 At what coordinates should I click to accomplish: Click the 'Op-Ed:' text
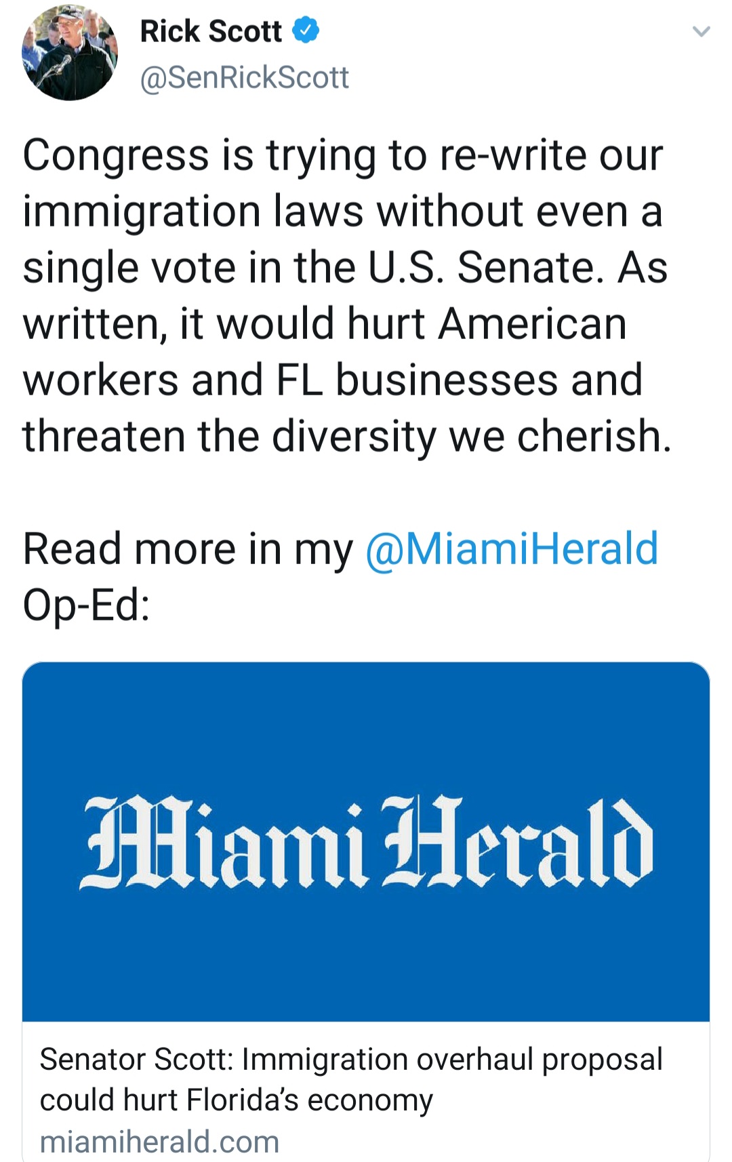click(86, 604)
